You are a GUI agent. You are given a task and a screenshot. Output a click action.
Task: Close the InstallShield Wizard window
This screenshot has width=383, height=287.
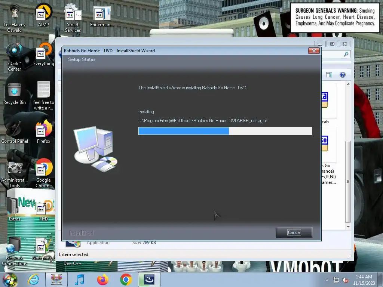point(314,50)
